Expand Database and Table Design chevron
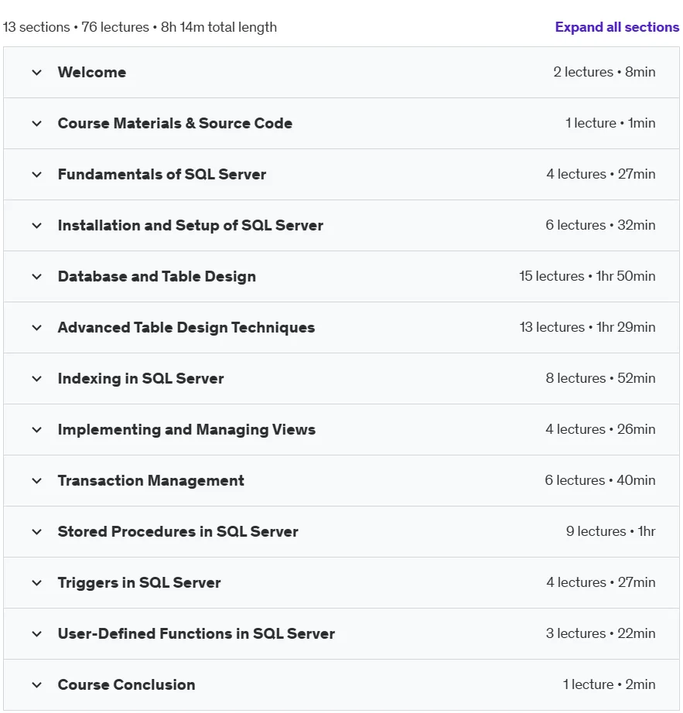Viewport: 683px width, 713px height. pyautogui.click(x=37, y=277)
